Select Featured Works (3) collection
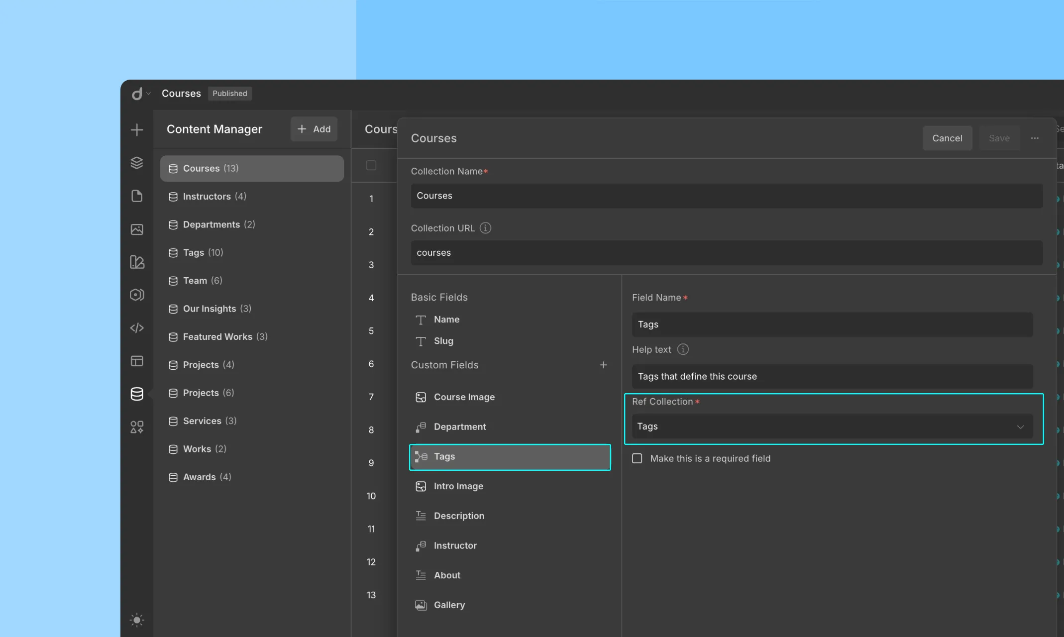 coord(252,337)
